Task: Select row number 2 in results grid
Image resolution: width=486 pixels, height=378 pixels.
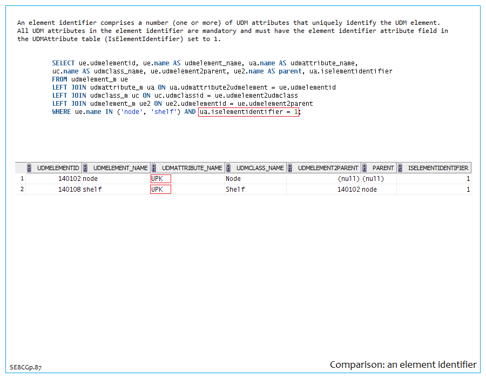Action: coord(22,190)
